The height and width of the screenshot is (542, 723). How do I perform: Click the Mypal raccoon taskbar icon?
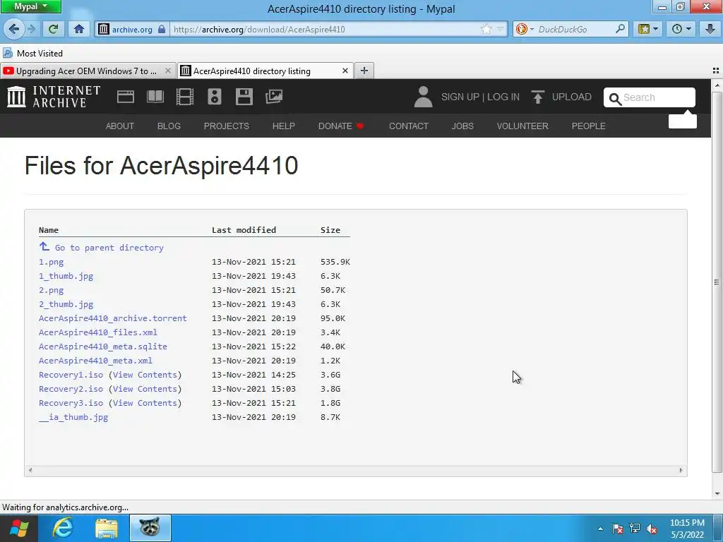tap(150, 528)
